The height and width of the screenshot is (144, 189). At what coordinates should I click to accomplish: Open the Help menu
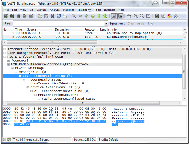click(121, 10)
